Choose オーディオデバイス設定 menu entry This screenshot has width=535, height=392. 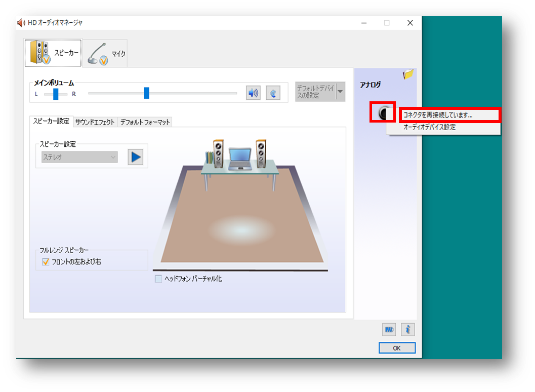point(443,127)
